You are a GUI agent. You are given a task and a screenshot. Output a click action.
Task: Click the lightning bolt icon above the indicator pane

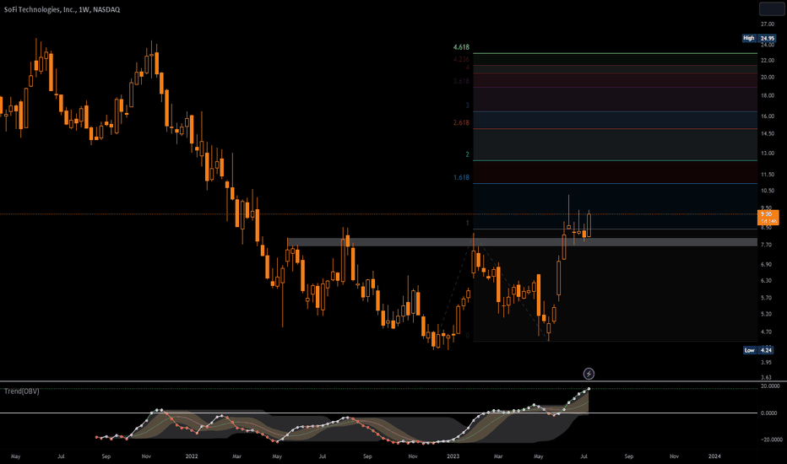click(x=589, y=374)
